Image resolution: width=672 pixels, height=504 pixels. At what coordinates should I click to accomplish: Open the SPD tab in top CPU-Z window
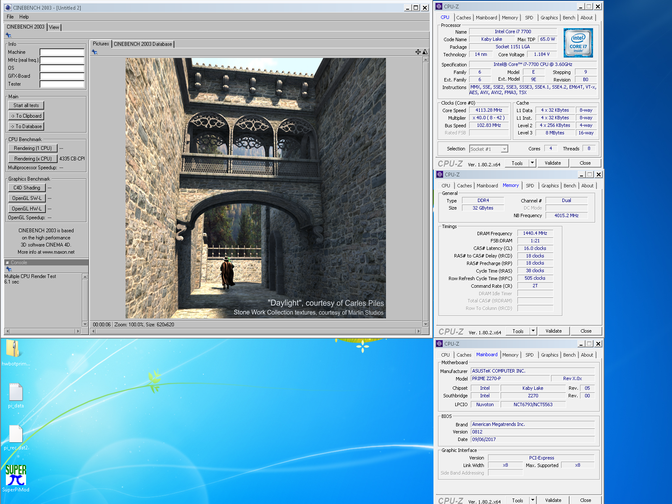coord(529,18)
